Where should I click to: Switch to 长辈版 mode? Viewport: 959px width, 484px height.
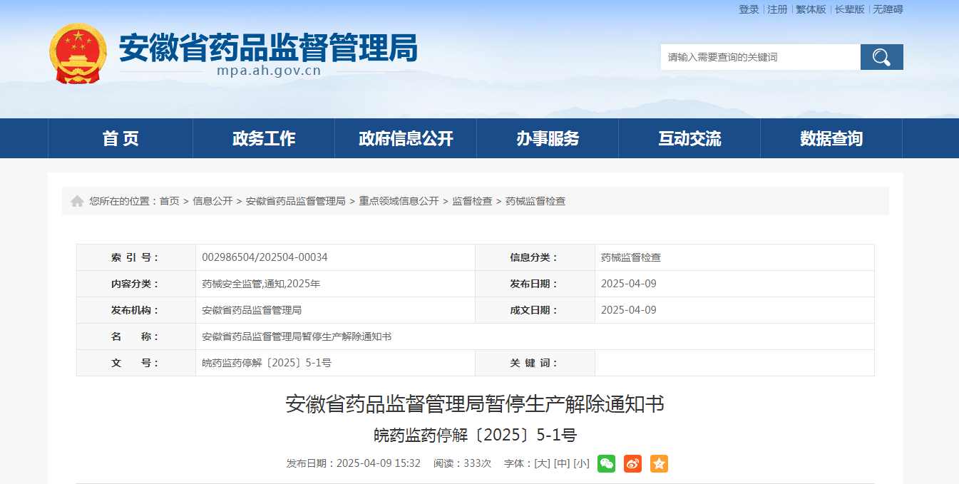pyautogui.click(x=849, y=9)
